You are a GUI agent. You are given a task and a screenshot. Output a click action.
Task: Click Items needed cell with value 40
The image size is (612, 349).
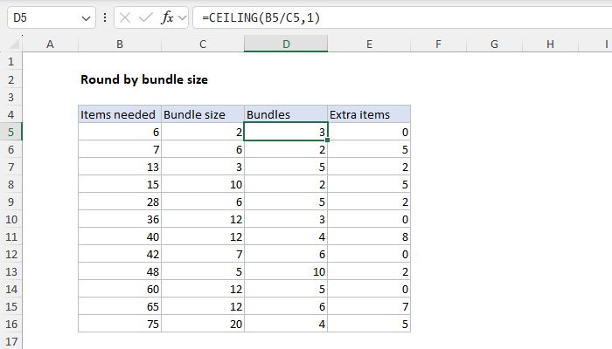(120, 236)
